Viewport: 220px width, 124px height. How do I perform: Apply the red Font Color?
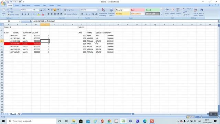pyautogui.click(x=43, y=14)
